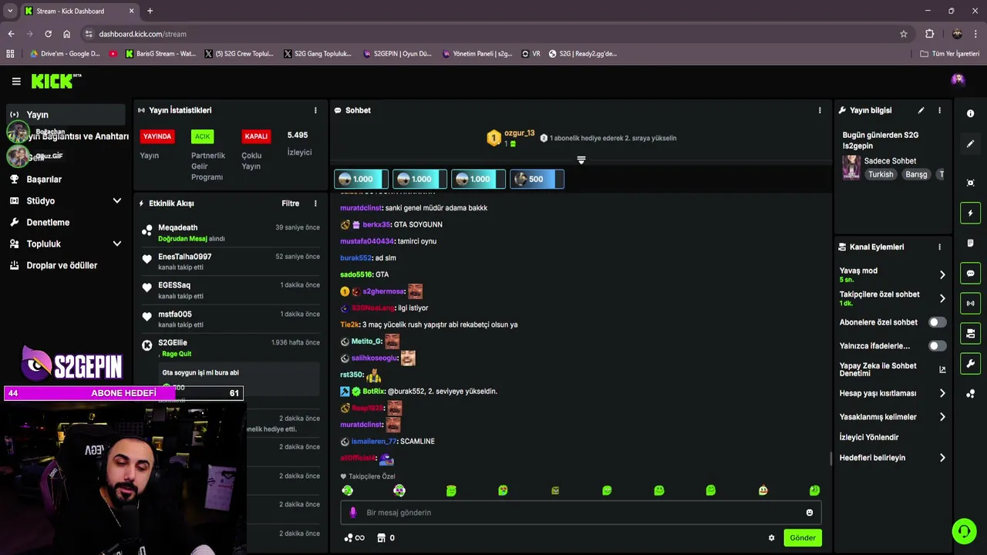Click the purple microphone icon in message box
The width and height of the screenshot is (987, 555).
pyautogui.click(x=353, y=513)
